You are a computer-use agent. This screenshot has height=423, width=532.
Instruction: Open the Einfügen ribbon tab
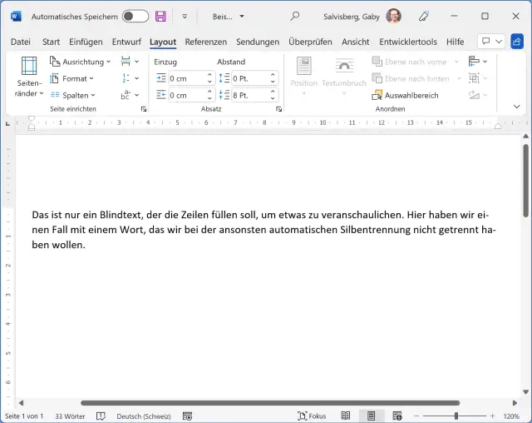pyautogui.click(x=86, y=42)
